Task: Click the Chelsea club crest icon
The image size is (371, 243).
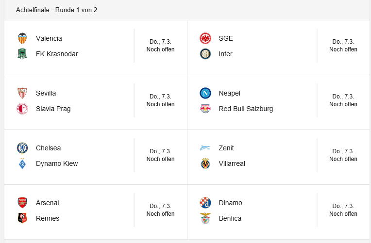Action: [22, 148]
